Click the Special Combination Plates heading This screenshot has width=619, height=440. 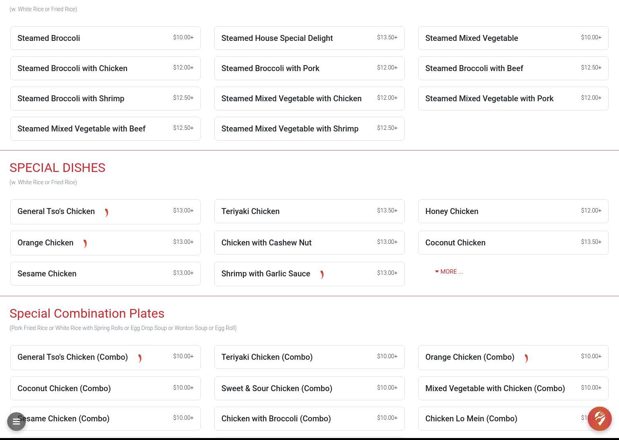click(x=87, y=313)
